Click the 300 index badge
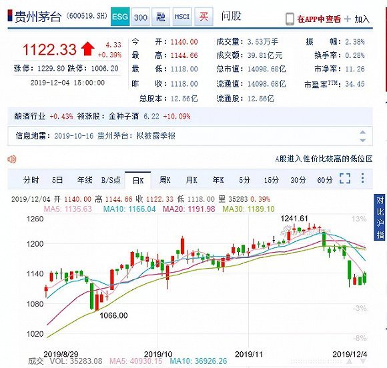The height and width of the screenshot is (368, 387). point(141,17)
